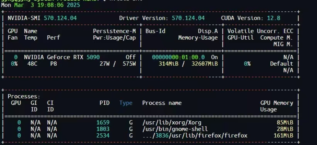The image size is (317, 145).
Task: Click the 85MiB memory usage value
Action: [285, 123]
